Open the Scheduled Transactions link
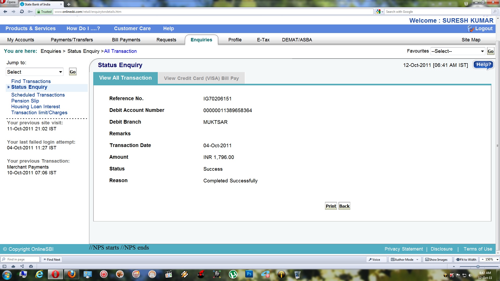The width and height of the screenshot is (500, 281). click(x=38, y=95)
